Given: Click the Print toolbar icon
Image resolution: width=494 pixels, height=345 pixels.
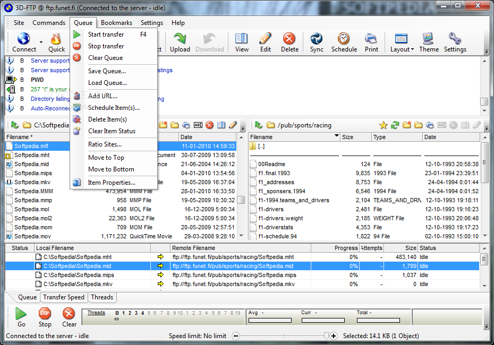Looking at the screenshot, I should [371, 39].
